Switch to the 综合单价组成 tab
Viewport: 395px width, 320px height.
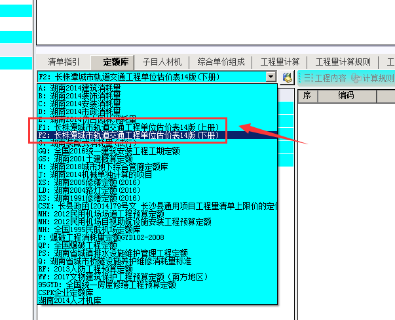(221, 62)
